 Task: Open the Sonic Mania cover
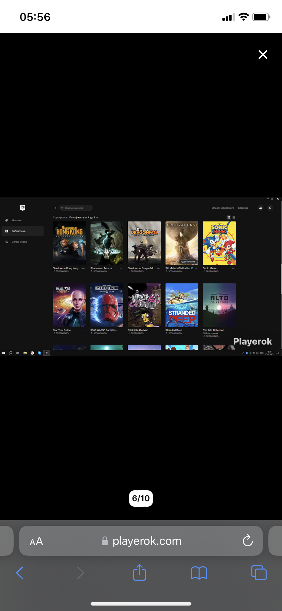pos(219,243)
